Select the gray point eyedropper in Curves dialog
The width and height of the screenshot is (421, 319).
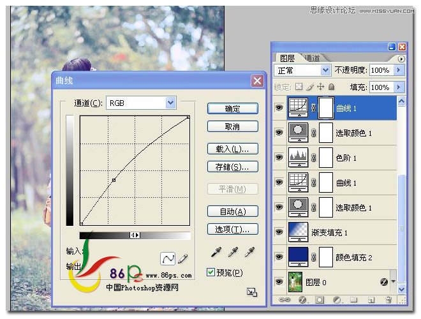[x=233, y=252]
